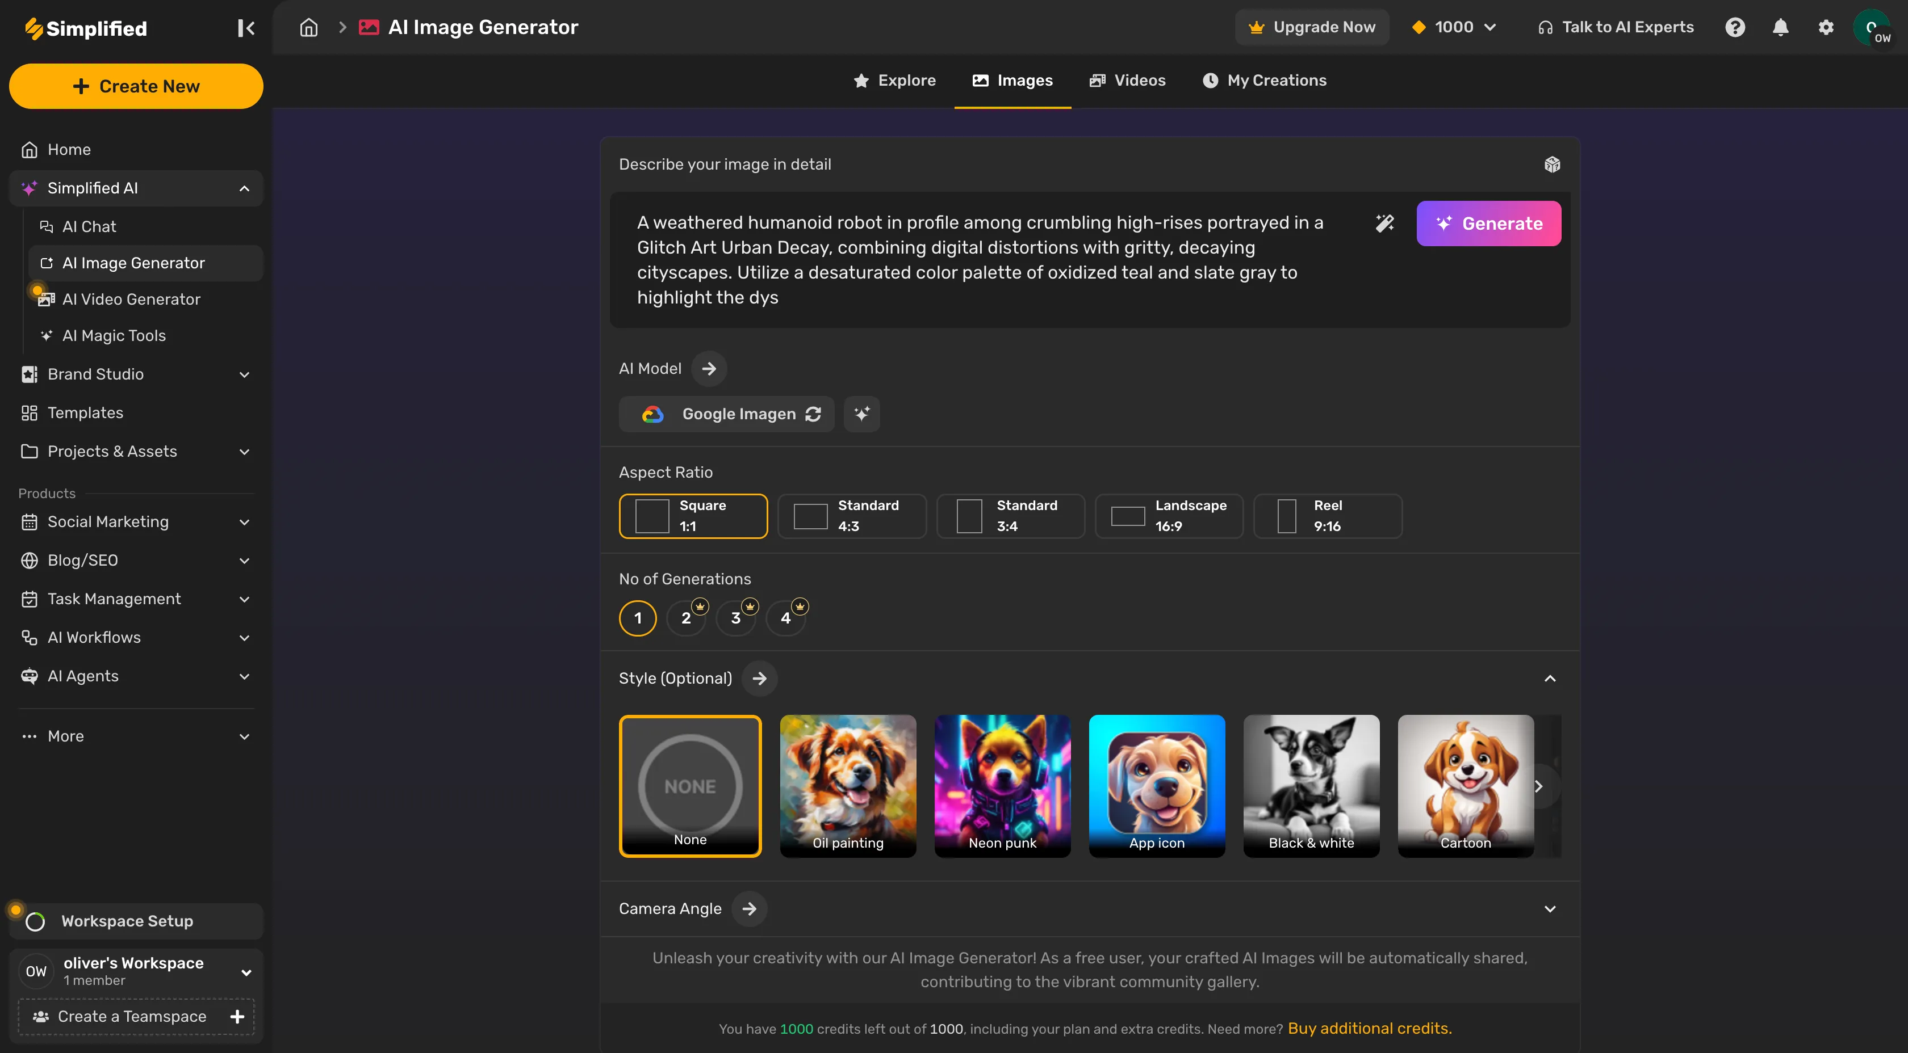Select the Neon punk style thumbnail
Viewport: 1908px width, 1053px height.
click(x=1002, y=786)
